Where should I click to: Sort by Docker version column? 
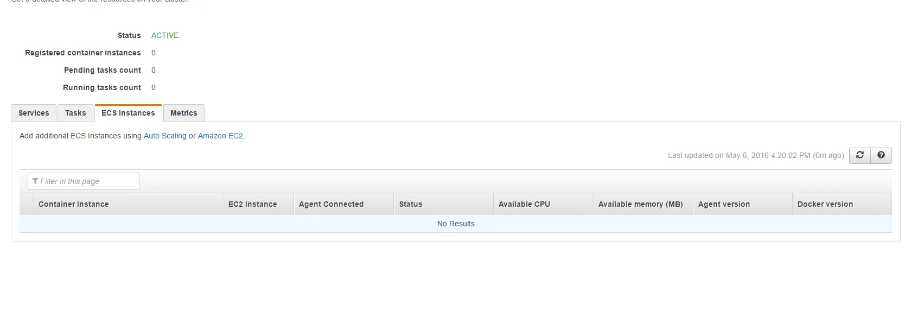(x=825, y=204)
